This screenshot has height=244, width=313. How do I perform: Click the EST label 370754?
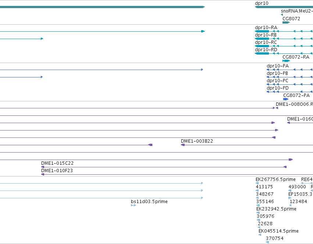pyautogui.click(x=274, y=238)
